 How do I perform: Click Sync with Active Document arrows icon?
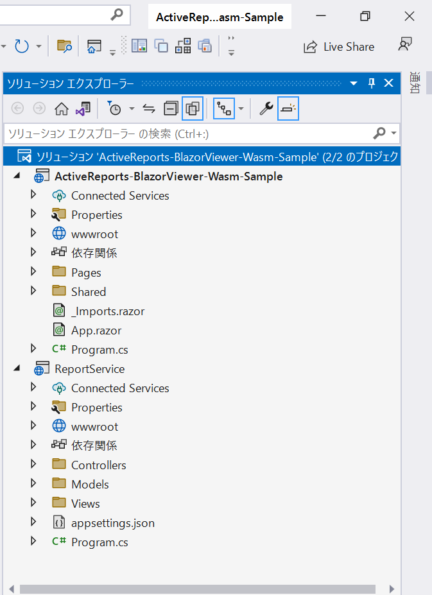pyautogui.click(x=149, y=109)
